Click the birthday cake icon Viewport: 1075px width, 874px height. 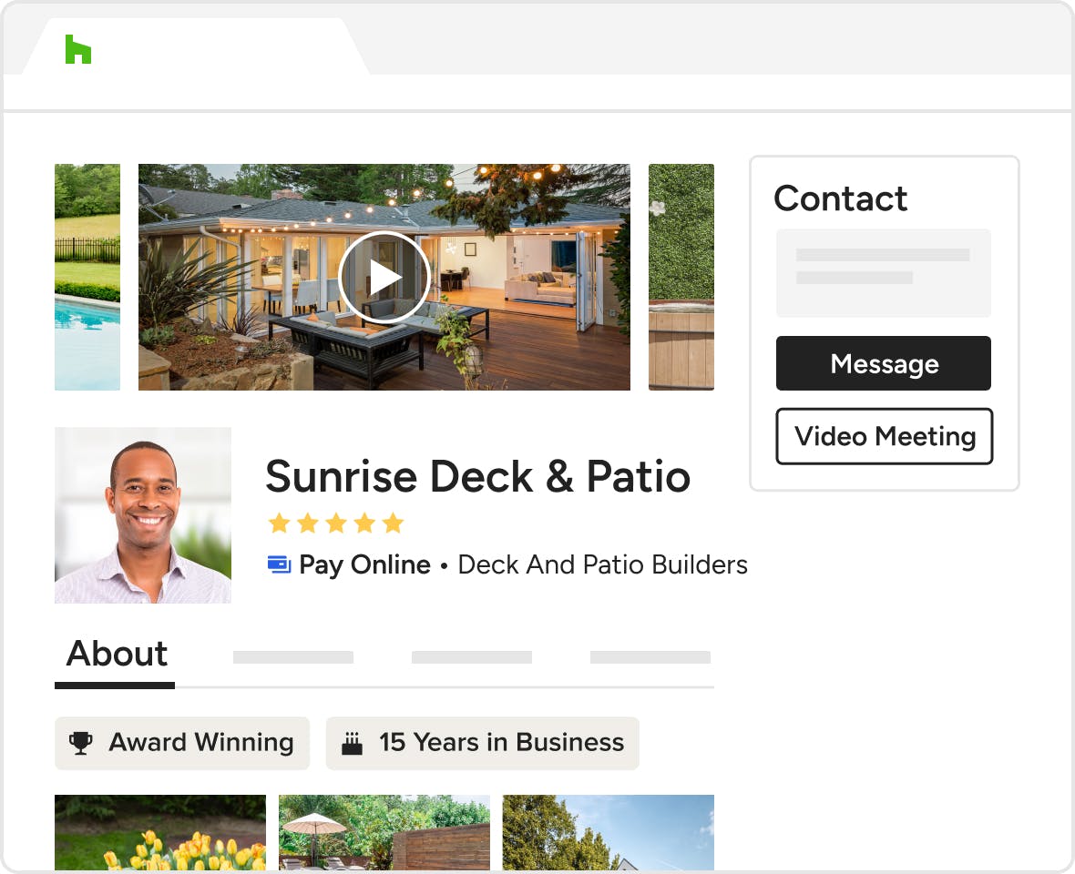[x=352, y=744]
